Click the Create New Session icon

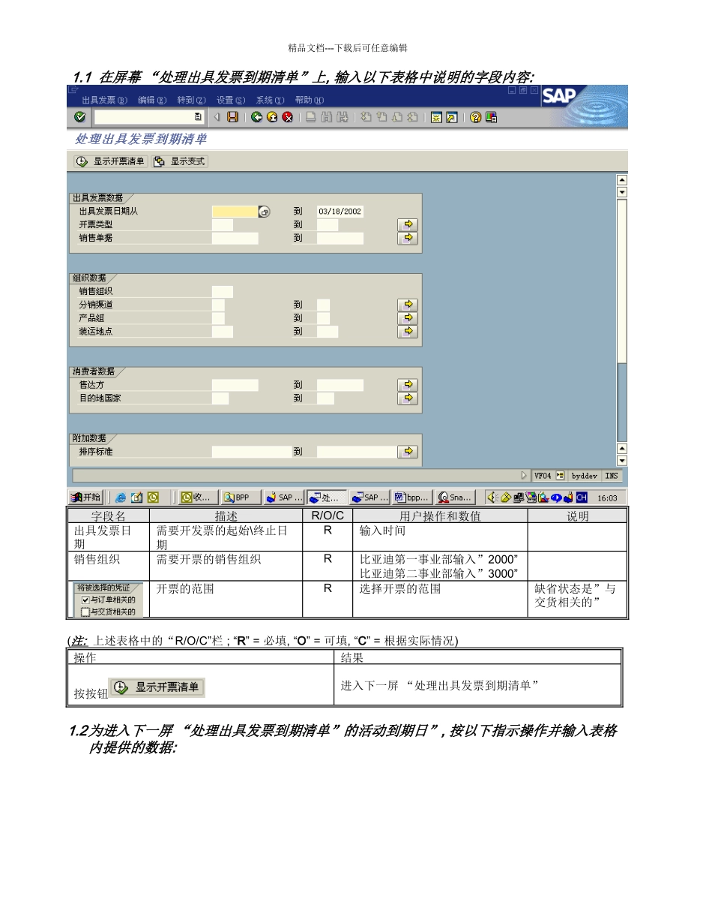click(436, 117)
